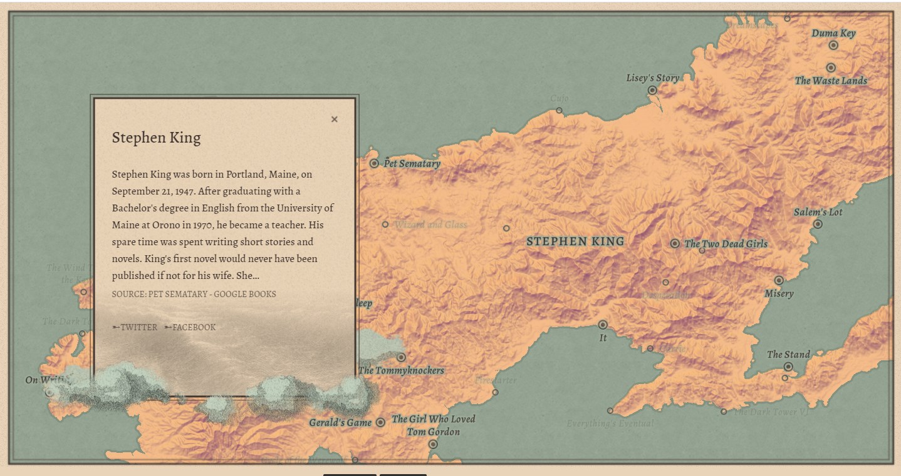Share via the Facebook link

pos(190,327)
